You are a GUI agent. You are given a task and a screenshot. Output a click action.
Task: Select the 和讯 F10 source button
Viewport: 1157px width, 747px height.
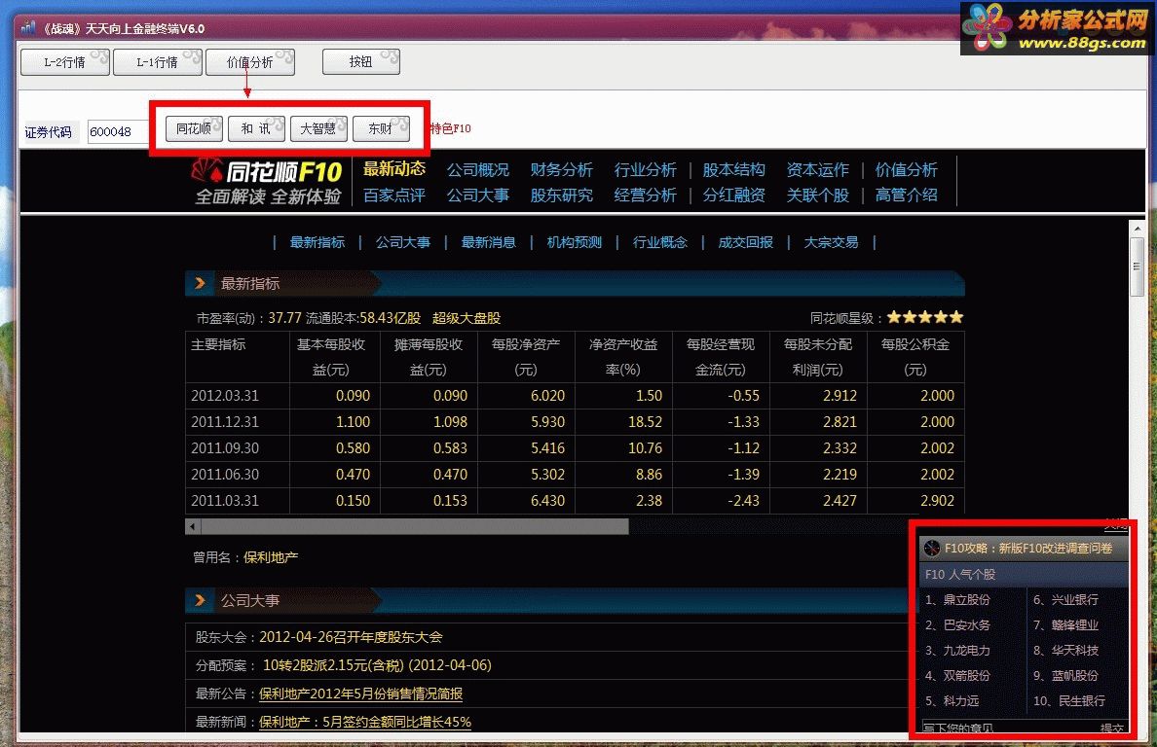(x=256, y=128)
